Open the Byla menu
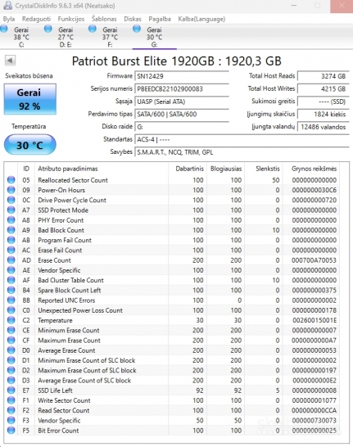This screenshot has height=447, width=353. click(9, 19)
